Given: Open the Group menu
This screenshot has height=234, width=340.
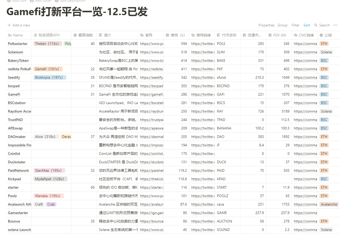Looking at the screenshot, I should pos(282,25).
